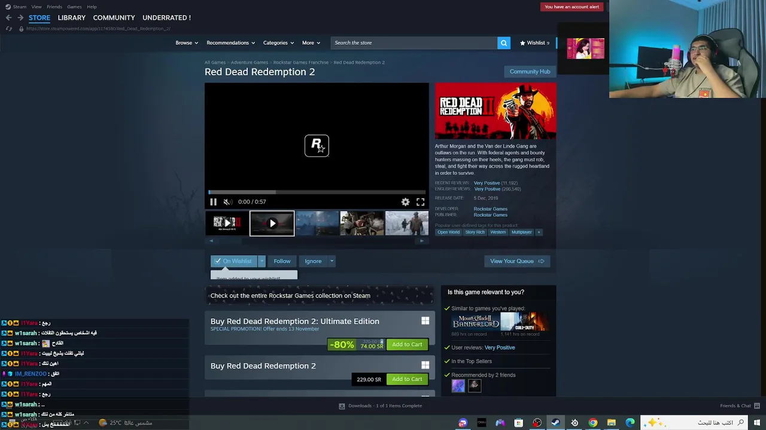
Task: Open video player settings gear
Action: point(405,202)
